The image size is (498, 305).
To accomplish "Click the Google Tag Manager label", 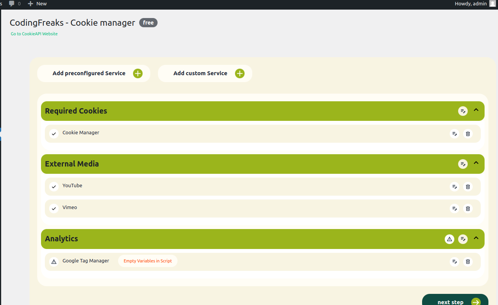I will [x=86, y=261].
